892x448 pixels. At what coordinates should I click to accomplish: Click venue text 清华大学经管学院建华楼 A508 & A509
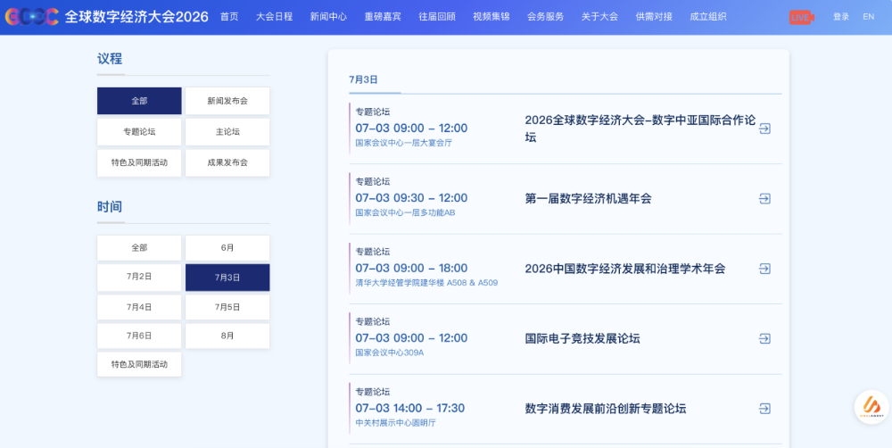426,283
